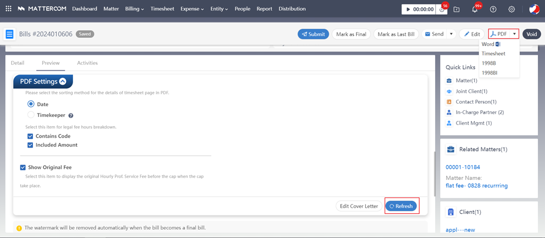Viewport: 545px width, 238px height.
Task: Select the Timekeeper sorting radio button
Action: [x=31, y=115]
